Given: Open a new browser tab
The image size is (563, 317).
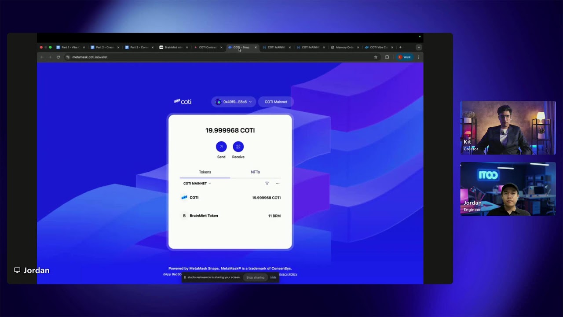Looking at the screenshot, I should [x=400, y=47].
